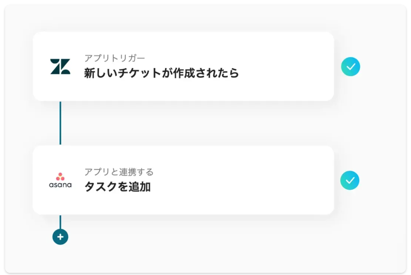
Task: Click the checkmark next to the Asana step
Action: (x=350, y=181)
